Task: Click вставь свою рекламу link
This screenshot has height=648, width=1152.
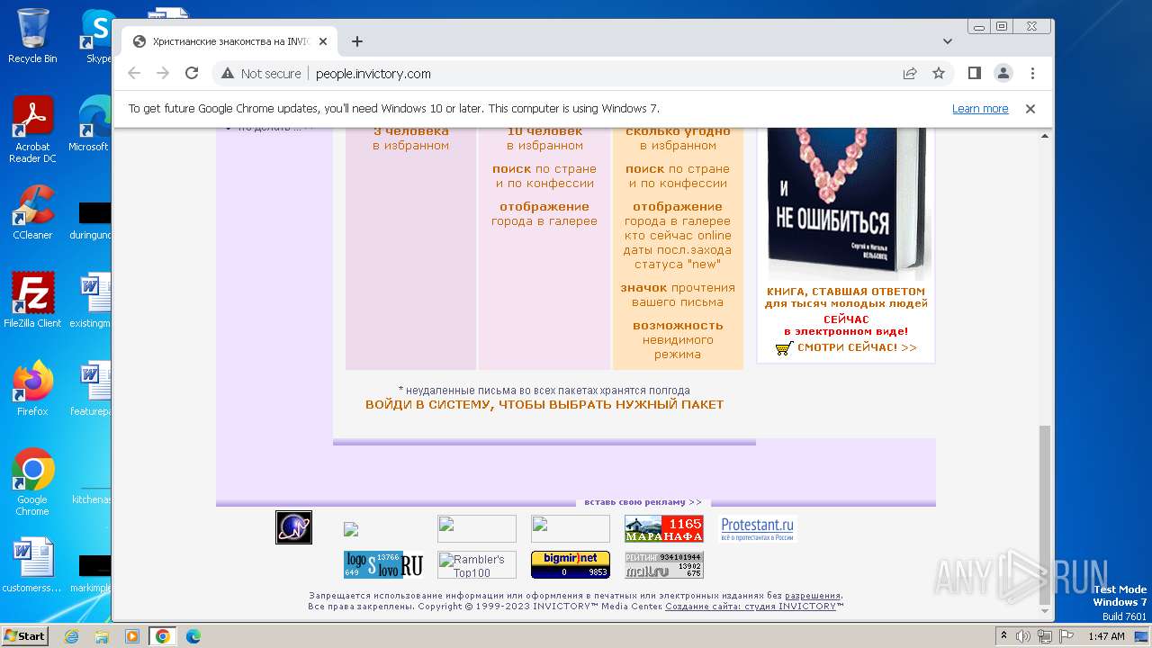Action: click(x=643, y=502)
